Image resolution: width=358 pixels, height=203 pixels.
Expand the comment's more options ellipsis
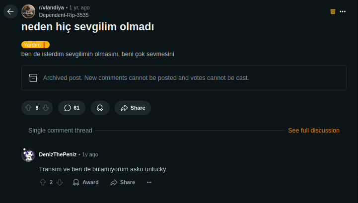(149, 182)
